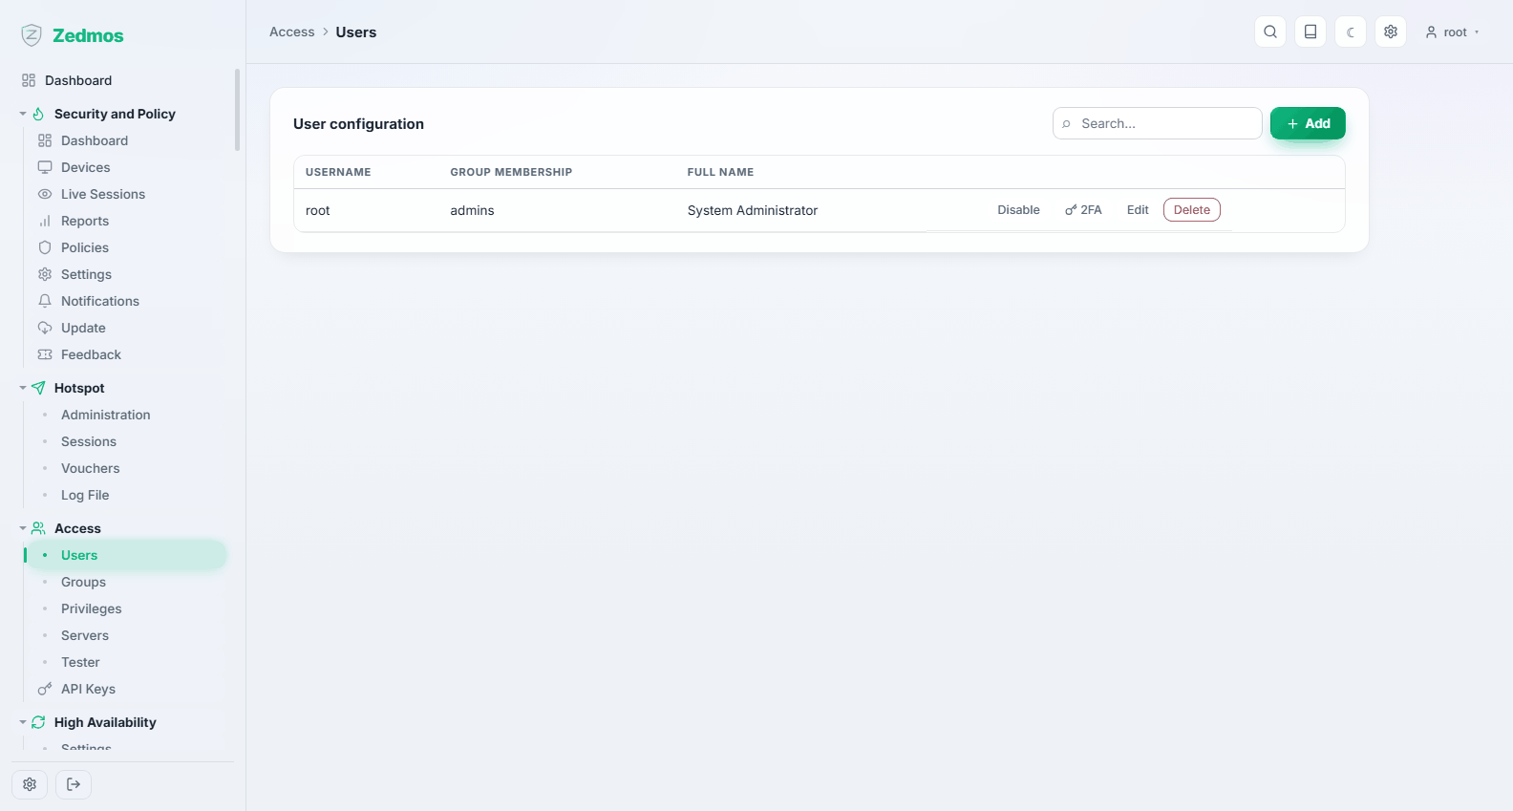Open Groups under Access

click(x=83, y=582)
